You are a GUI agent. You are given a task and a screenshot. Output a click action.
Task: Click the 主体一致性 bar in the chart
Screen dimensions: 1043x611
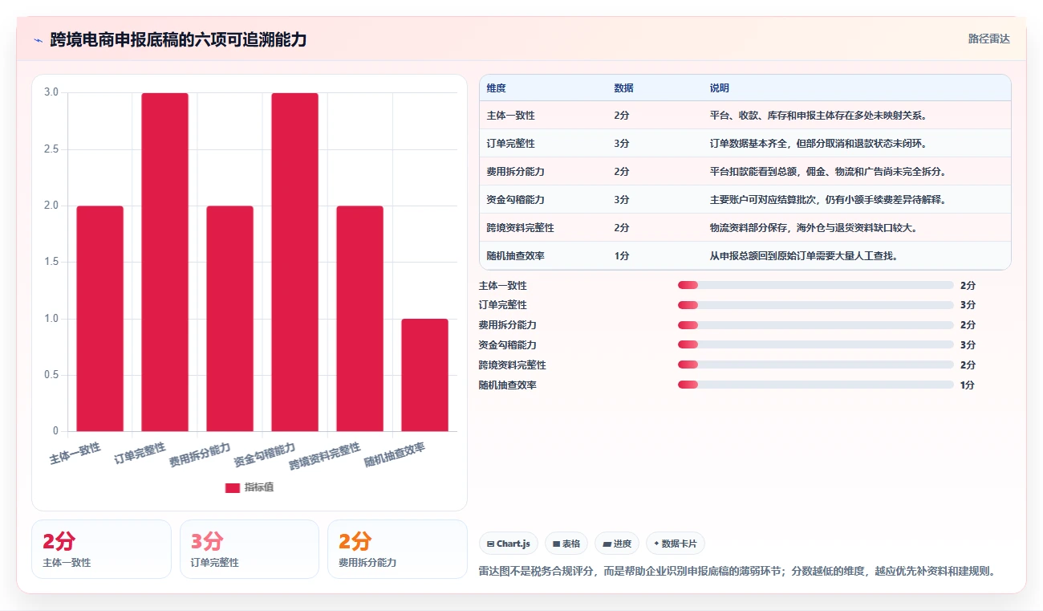click(x=100, y=319)
